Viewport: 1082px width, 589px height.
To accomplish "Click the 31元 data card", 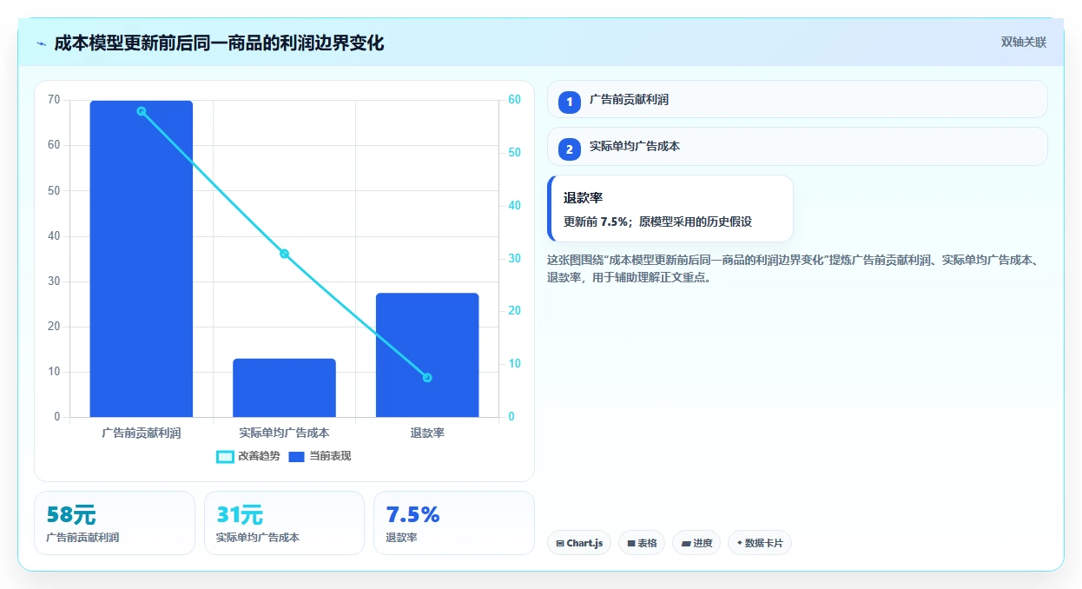I will tap(284, 523).
